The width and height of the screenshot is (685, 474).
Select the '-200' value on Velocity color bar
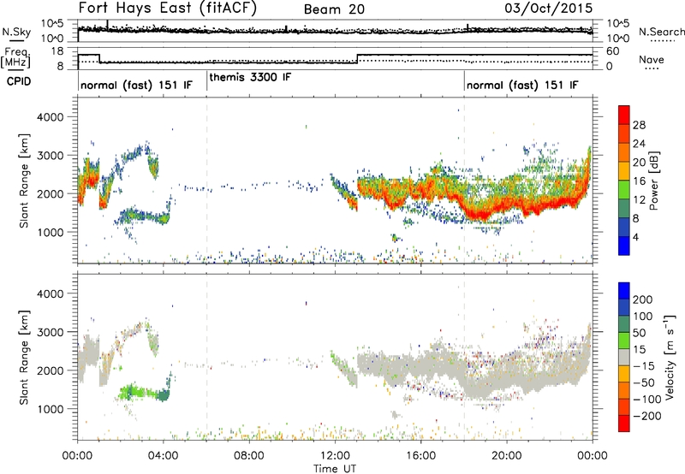[x=647, y=416]
